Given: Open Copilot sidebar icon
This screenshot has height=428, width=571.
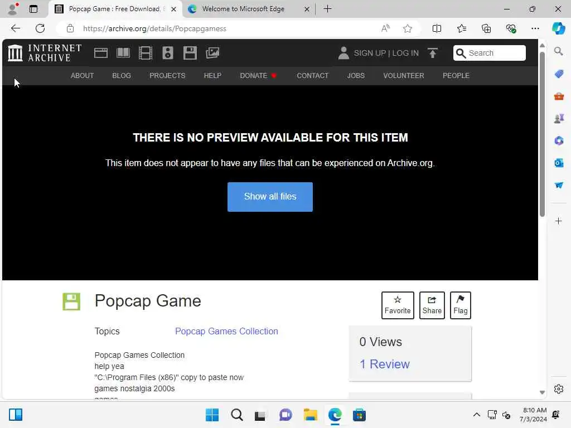Looking at the screenshot, I should 558,28.
